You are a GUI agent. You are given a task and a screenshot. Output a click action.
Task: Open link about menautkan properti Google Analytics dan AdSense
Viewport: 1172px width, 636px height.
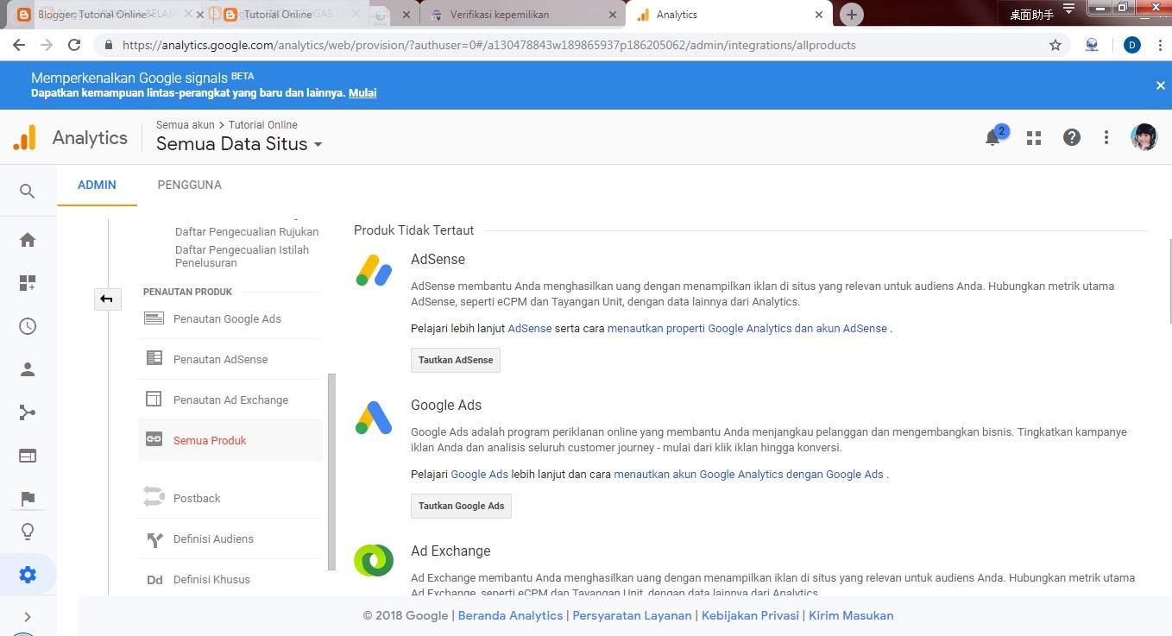747,328
